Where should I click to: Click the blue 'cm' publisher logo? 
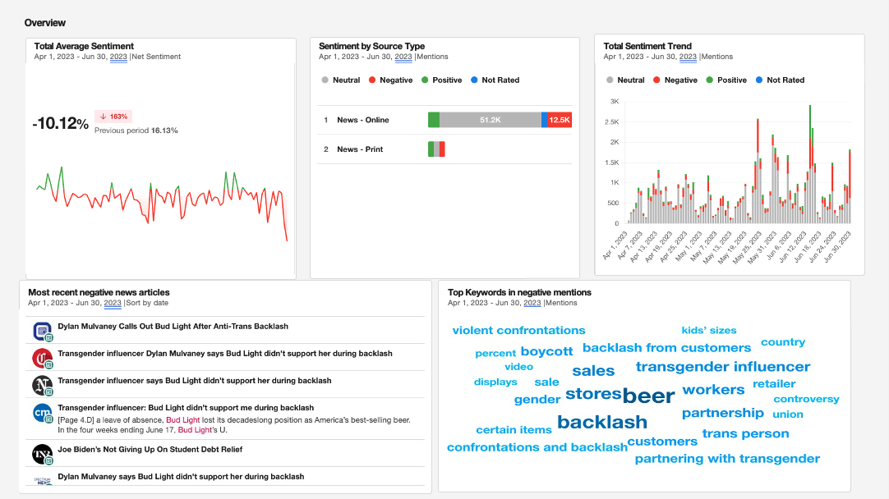click(x=42, y=413)
